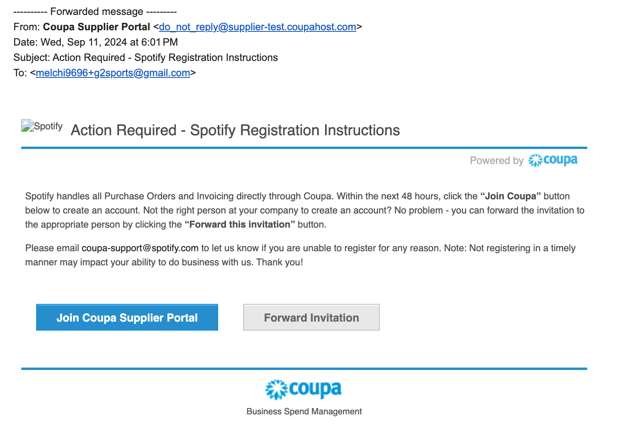Viewport: 621px width, 434px height.
Task: Click the blue divider above the footer
Action: click(x=304, y=369)
